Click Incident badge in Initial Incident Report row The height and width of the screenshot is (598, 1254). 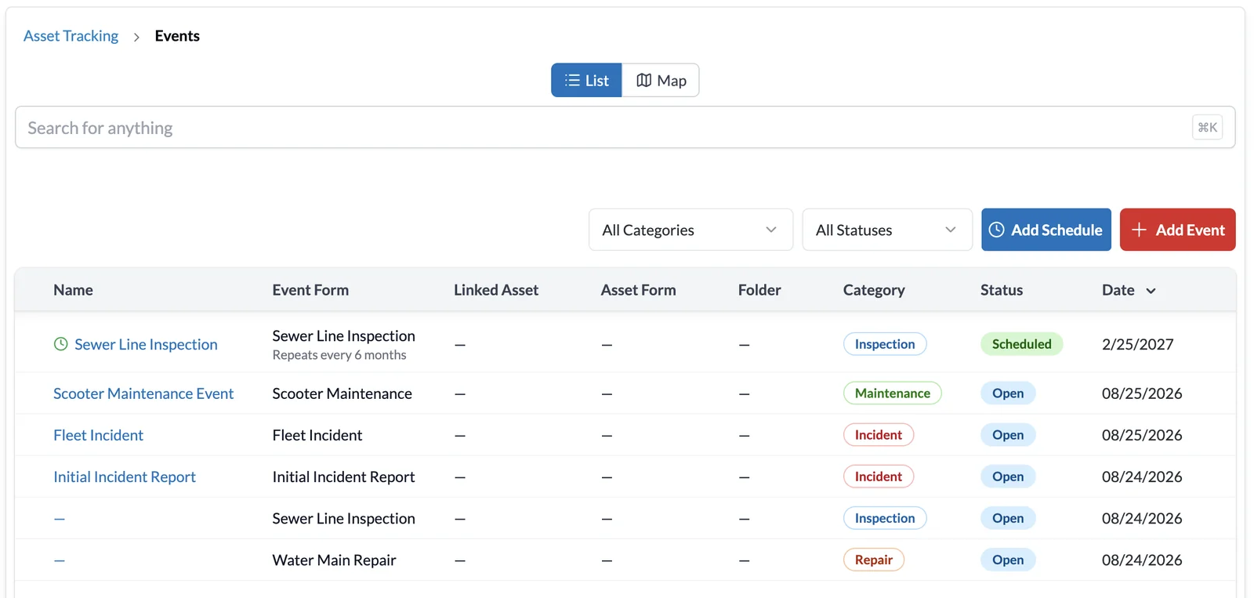coord(878,477)
